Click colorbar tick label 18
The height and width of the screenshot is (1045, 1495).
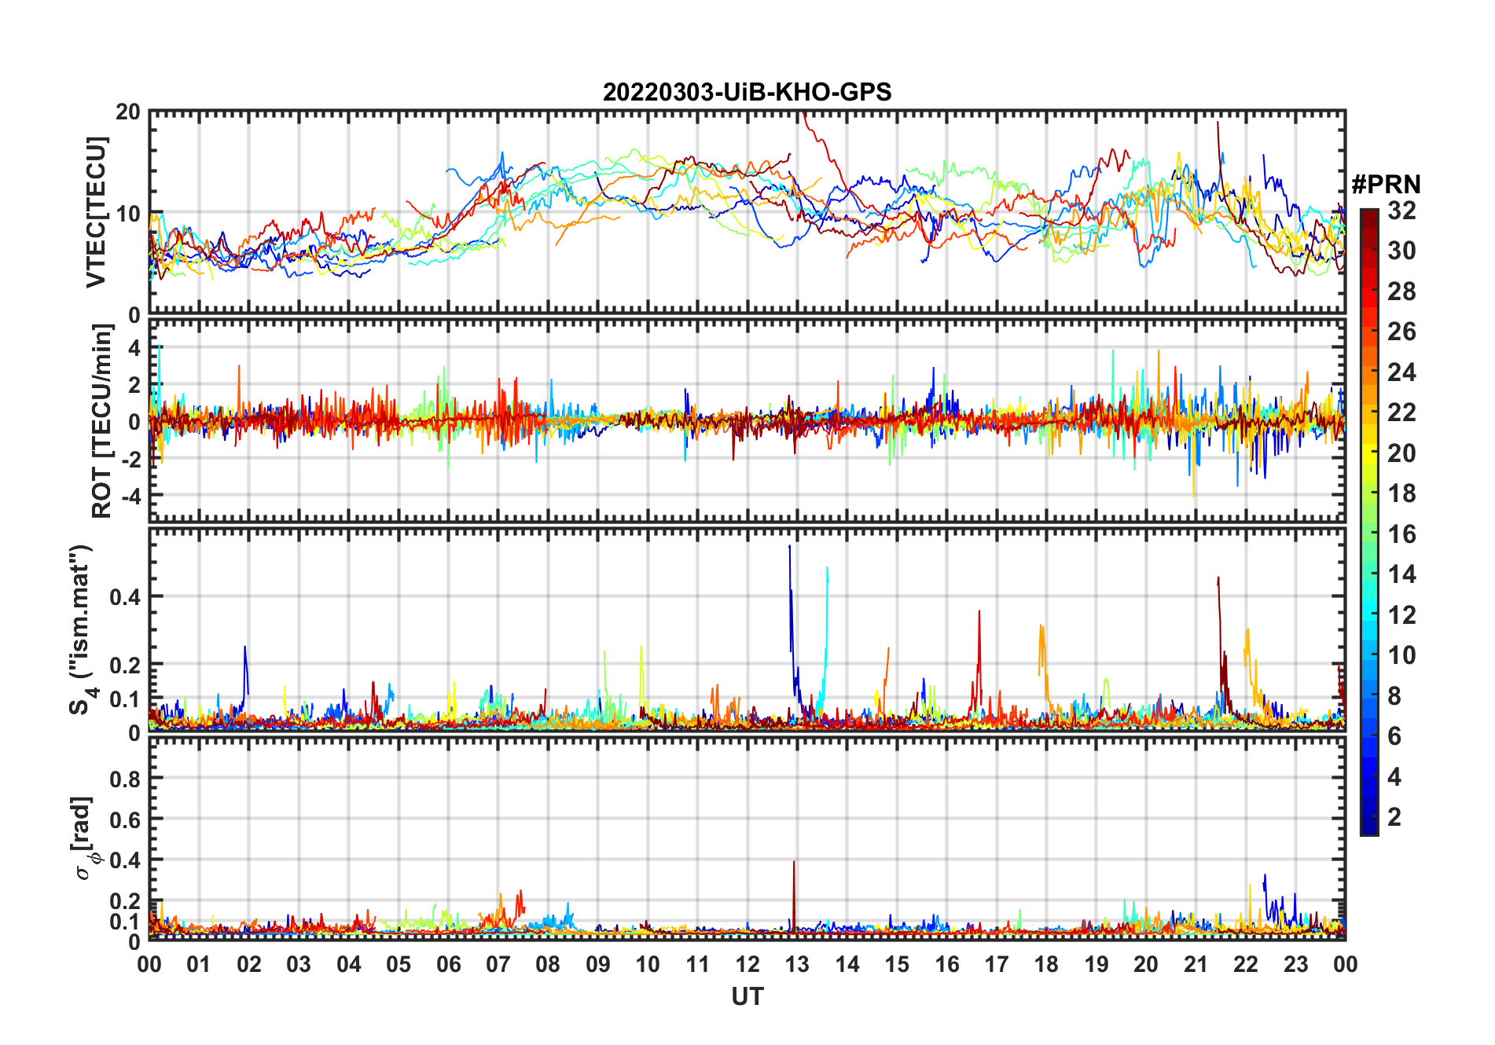click(x=1401, y=493)
